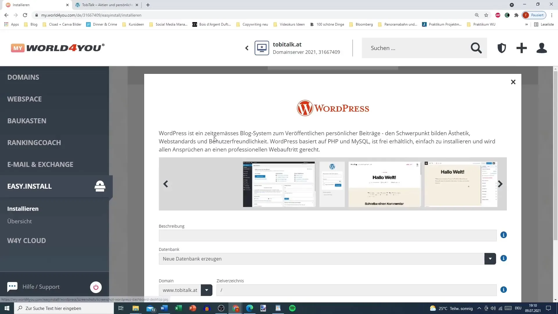Open the Leseliste reading list

click(544, 24)
